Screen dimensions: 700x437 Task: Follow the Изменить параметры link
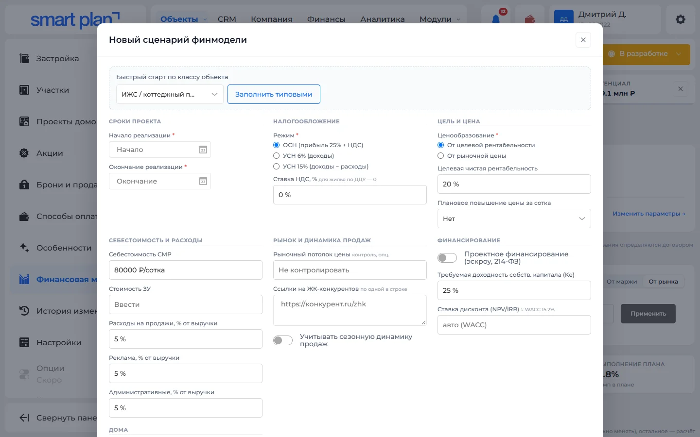(649, 214)
